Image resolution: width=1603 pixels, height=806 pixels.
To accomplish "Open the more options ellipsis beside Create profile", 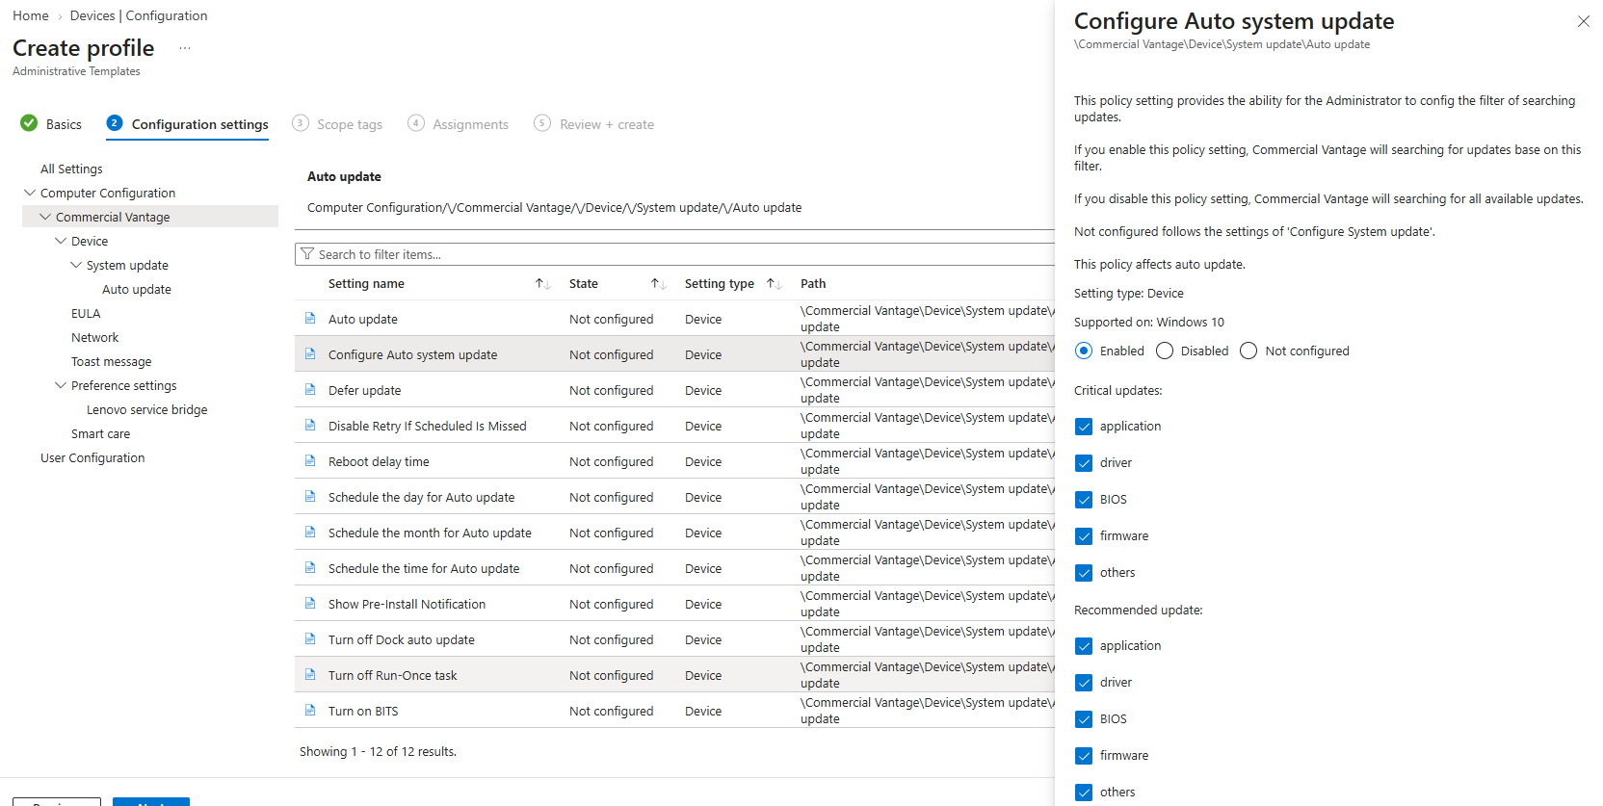I will click(x=185, y=48).
